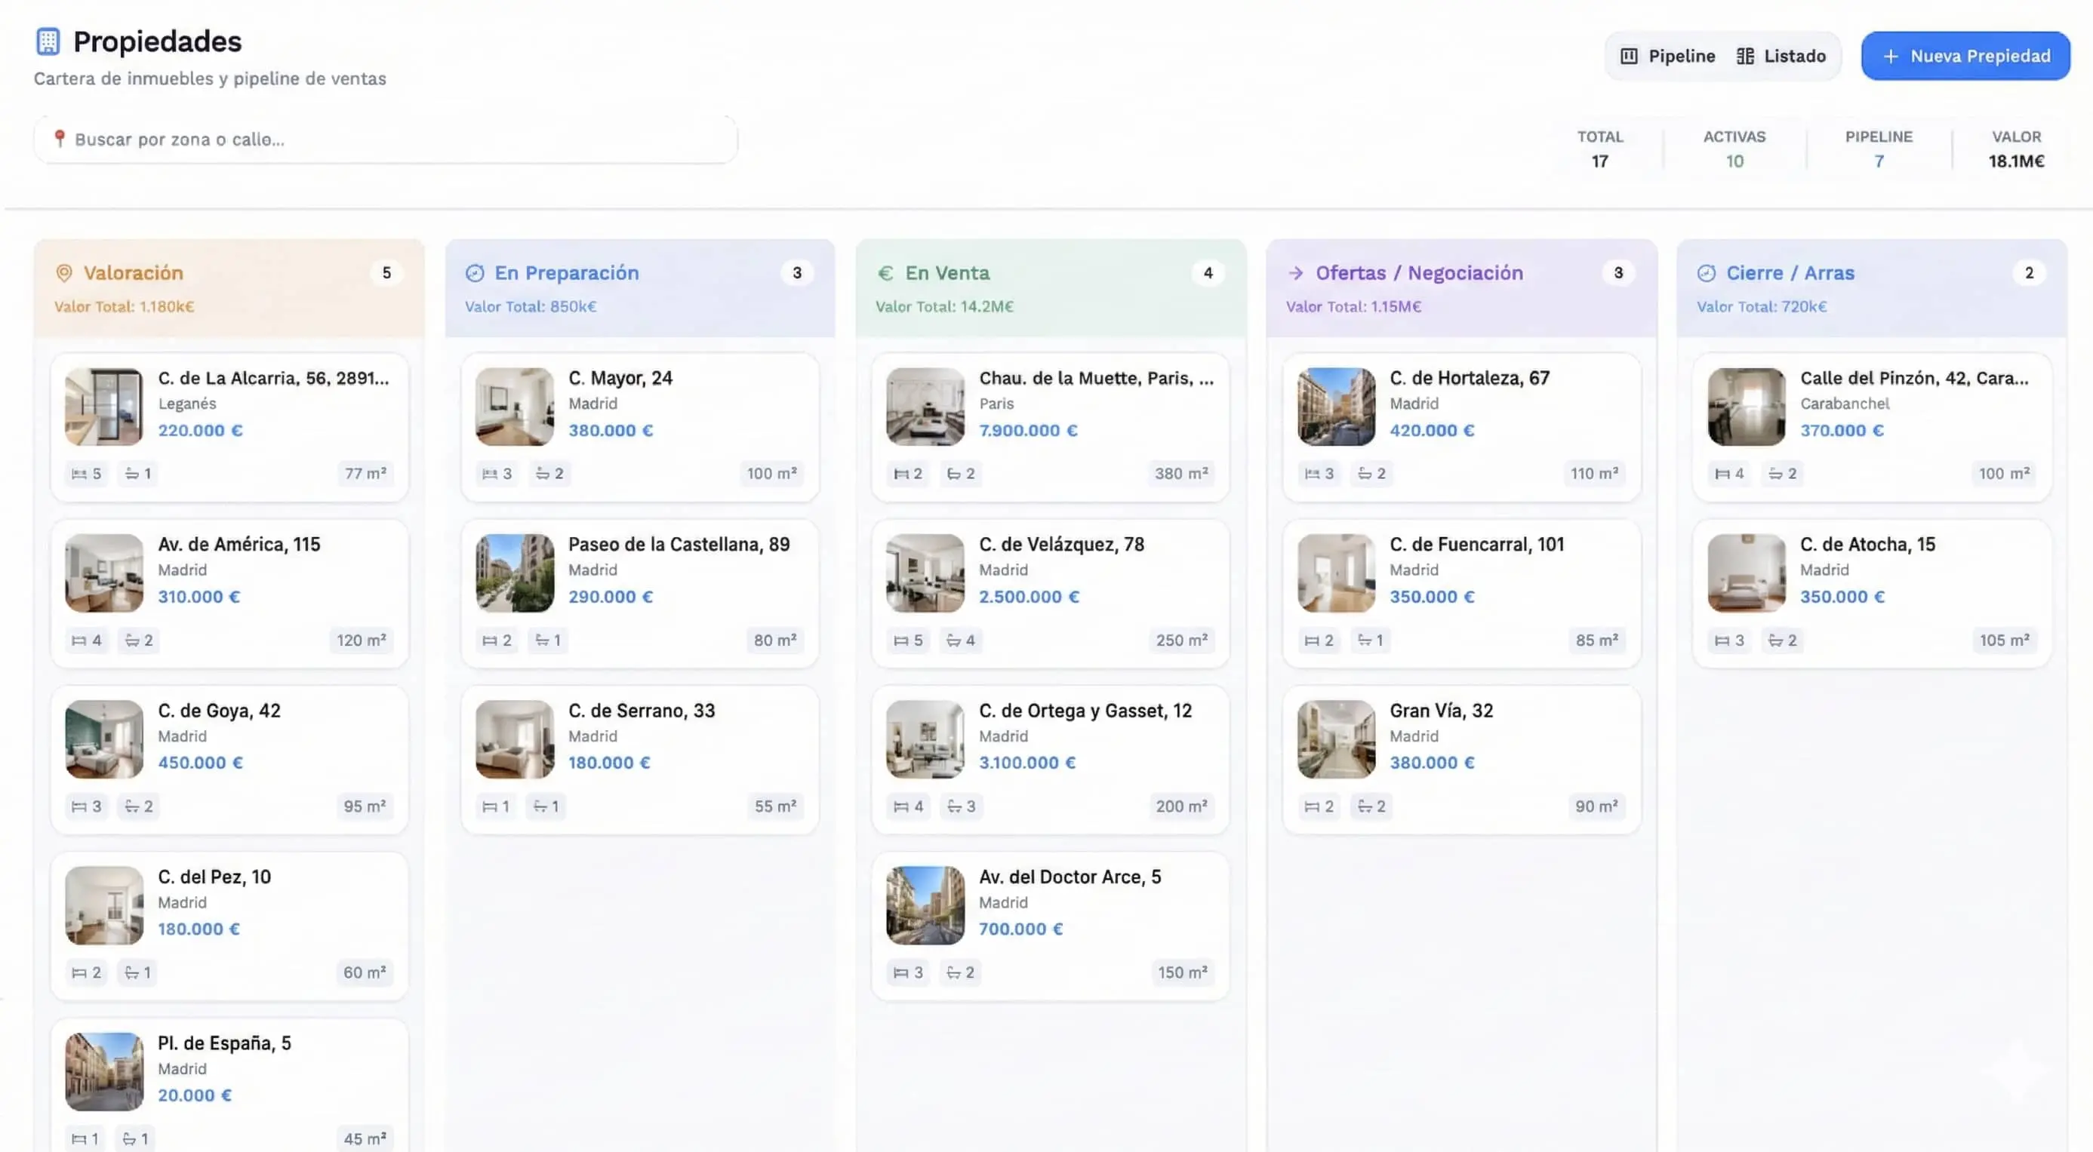Select the Av. del Doctor Arce, 5 property card

(x=1050, y=926)
